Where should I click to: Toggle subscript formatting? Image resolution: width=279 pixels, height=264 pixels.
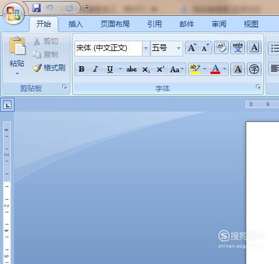coord(146,69)
